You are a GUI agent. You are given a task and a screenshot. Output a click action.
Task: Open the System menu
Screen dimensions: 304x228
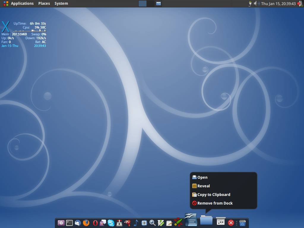click(61, 4)
